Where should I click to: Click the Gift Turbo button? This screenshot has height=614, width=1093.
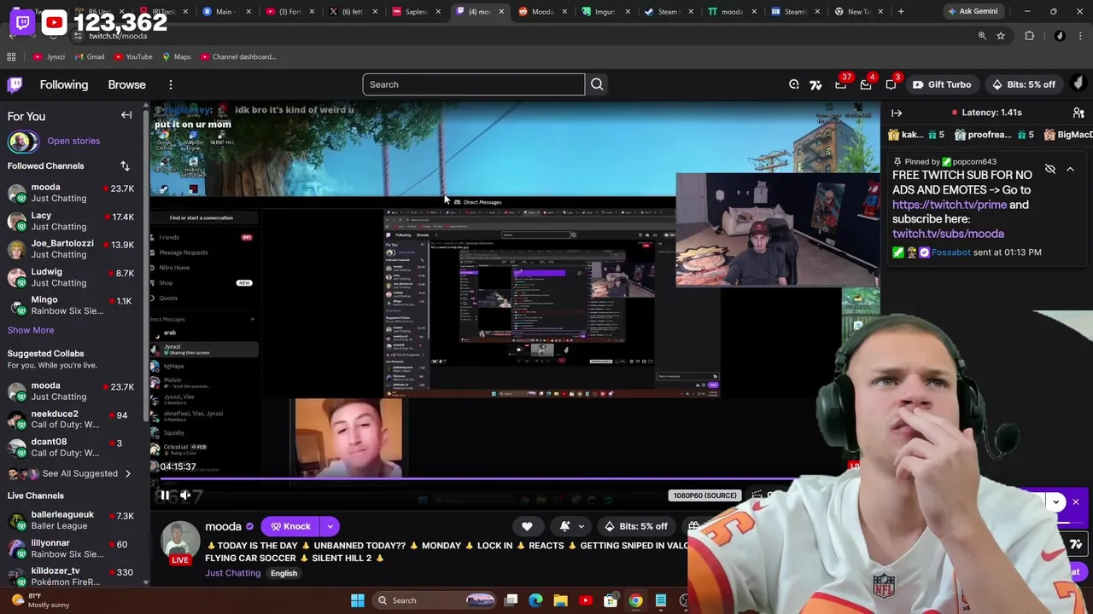(941, 84)
